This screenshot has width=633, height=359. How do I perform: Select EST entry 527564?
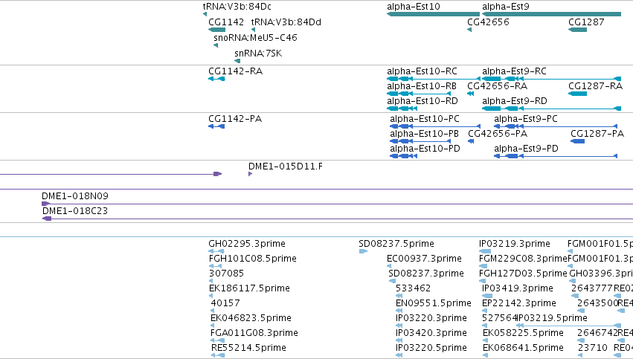tap(499, 318)
